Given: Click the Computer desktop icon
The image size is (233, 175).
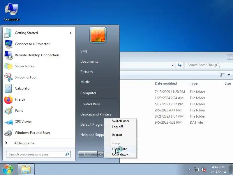Looking at the screenshot, I should tap(12, 13).
